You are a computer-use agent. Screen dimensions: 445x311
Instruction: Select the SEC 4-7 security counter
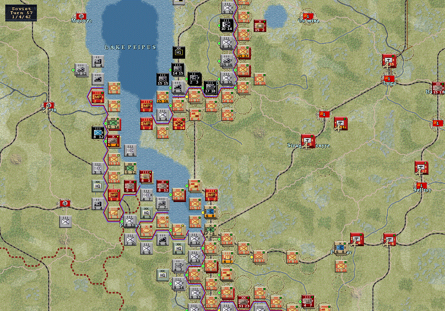click(x=146, y=195)
